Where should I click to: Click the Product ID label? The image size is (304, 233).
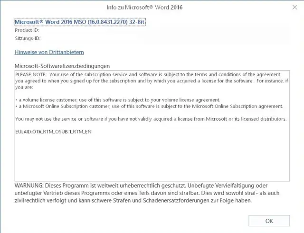(x=27, y=30)
